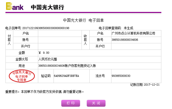Click the 中国光大银行 header title beside logo
The height and width of the screenshot is (109, 172).
point(47,7)
